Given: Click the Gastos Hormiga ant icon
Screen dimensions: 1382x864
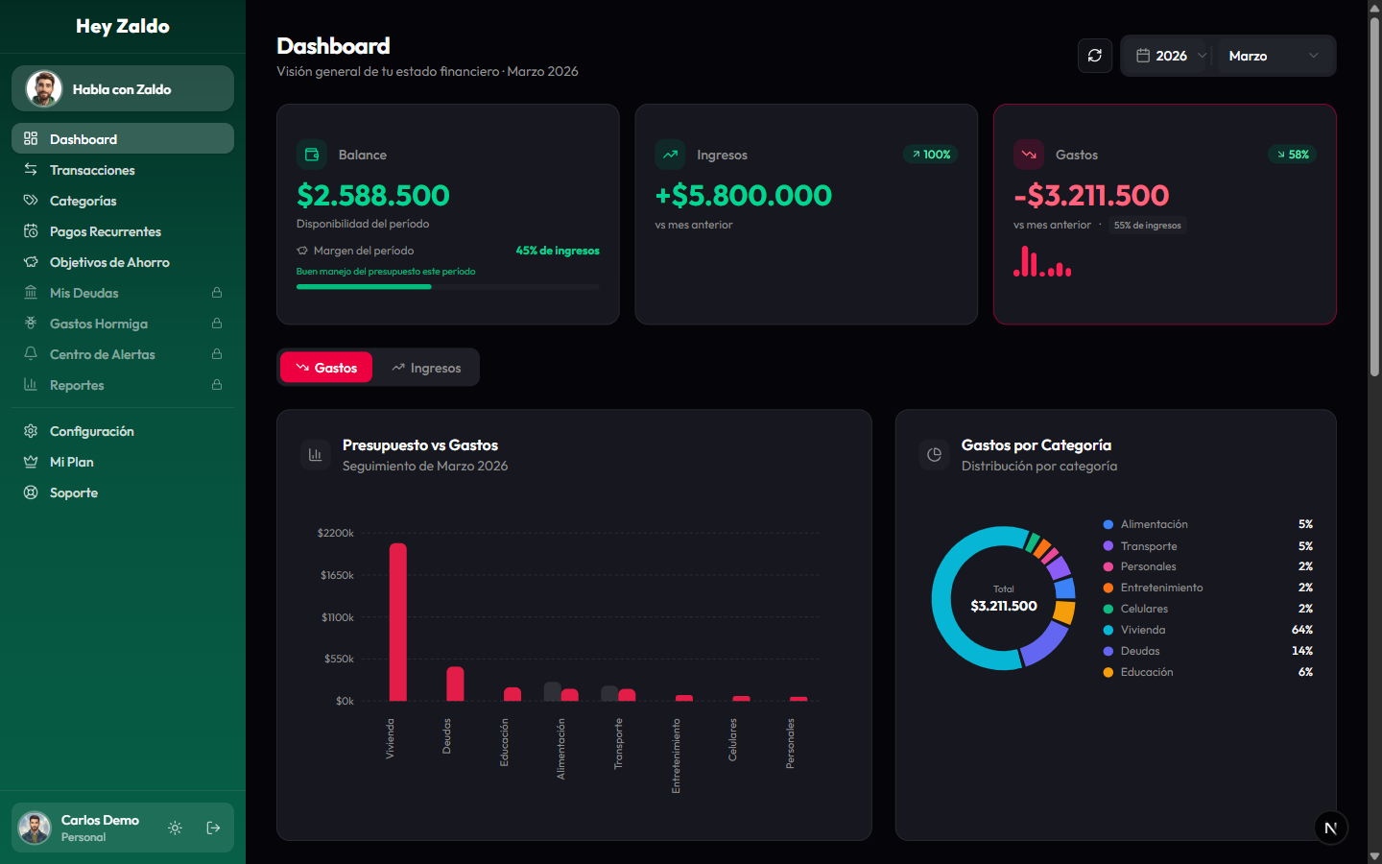Looking at the screenshot, I should (x=30, y=324).
